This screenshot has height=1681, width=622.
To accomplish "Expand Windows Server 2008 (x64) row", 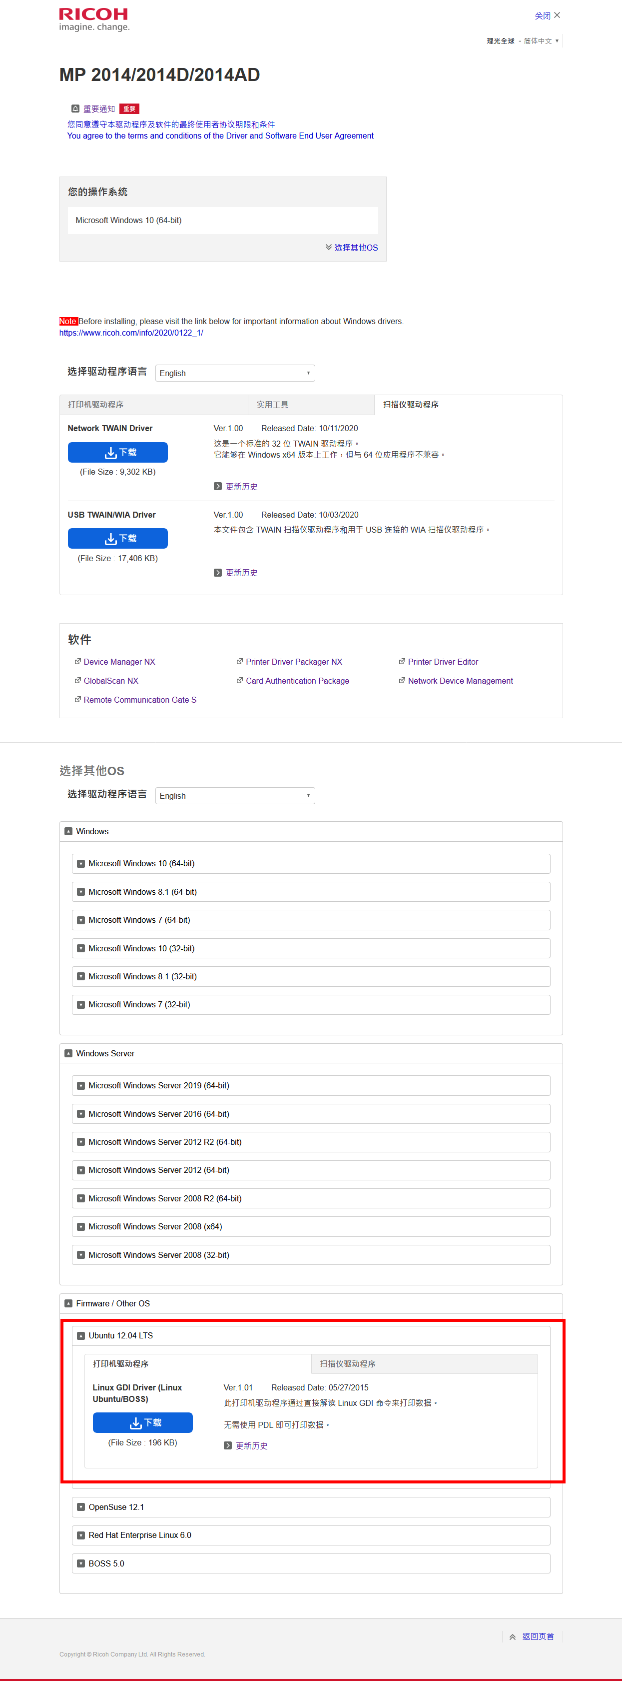I will pos(311,1227).
